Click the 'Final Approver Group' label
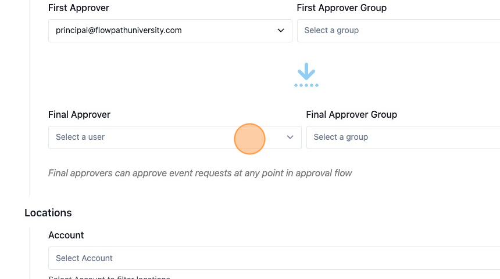This screenshot has width=500, height=279. (x=351, y=114)
